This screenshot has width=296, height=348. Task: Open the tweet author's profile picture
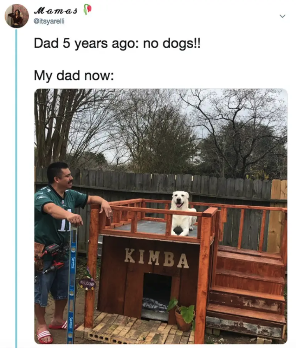(16, 16)
